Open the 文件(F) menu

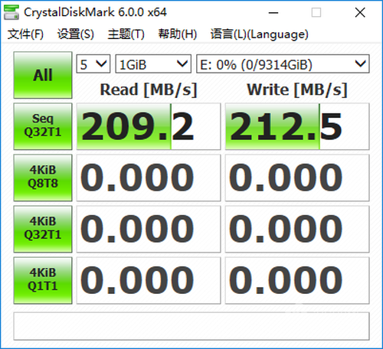point(25,34)
